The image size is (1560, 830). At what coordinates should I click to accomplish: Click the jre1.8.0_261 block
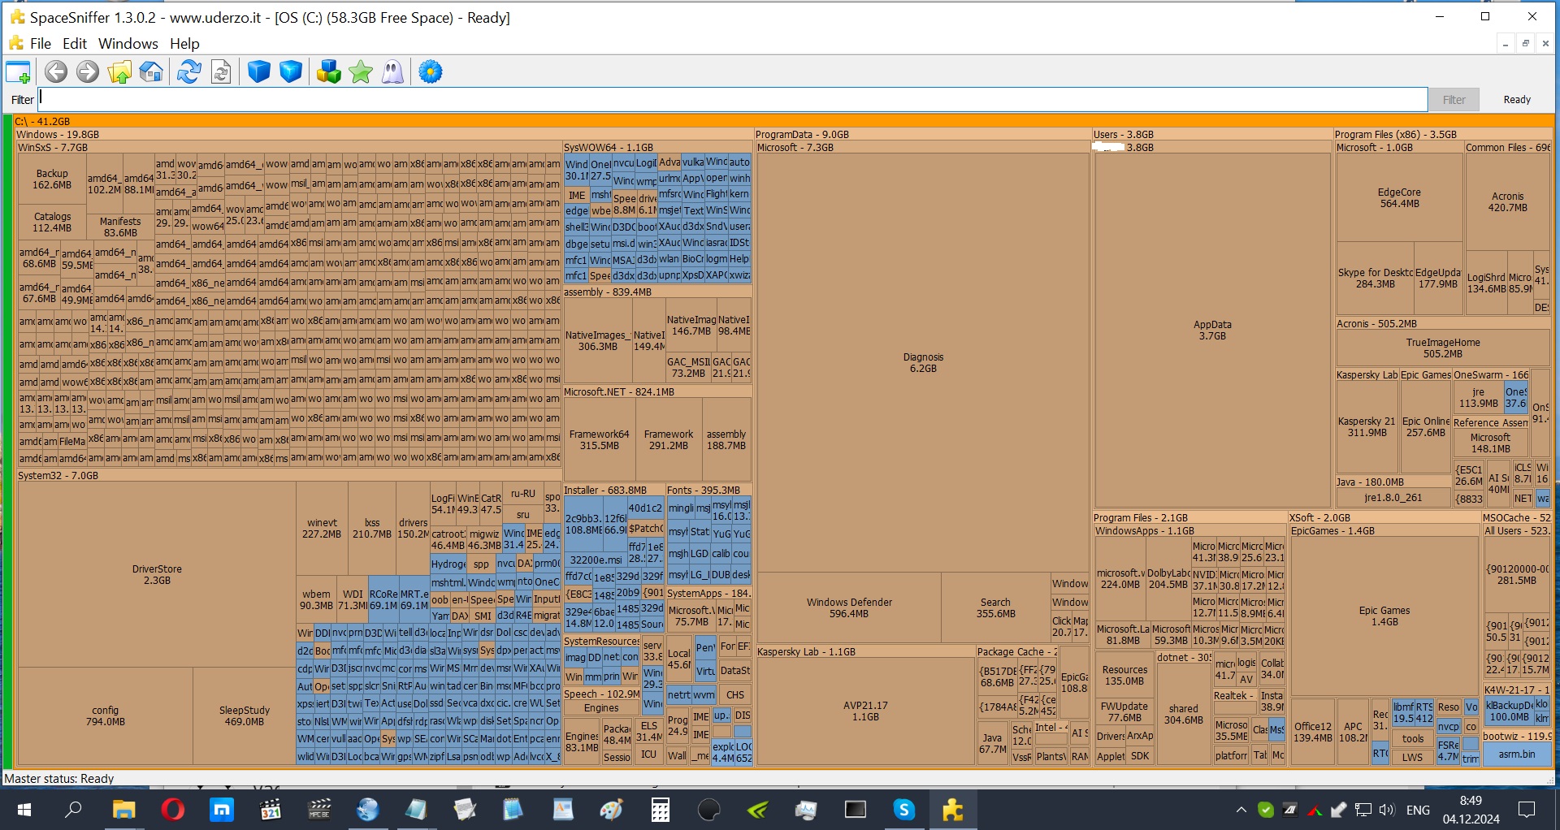point(1393,498)
